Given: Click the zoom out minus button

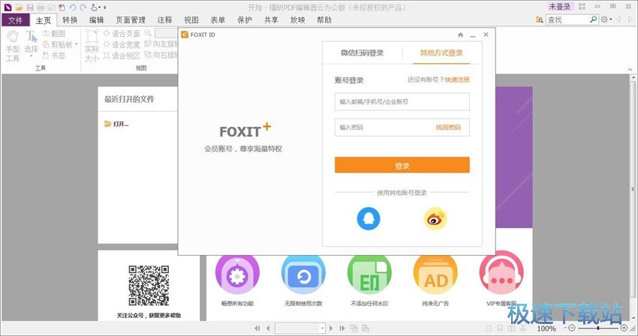Looking at the screenshot, I should click(x=571, y=328).
